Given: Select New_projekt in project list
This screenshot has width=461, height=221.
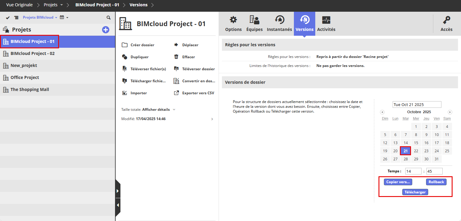Looking at the screenshot, I should click(58, 66).
